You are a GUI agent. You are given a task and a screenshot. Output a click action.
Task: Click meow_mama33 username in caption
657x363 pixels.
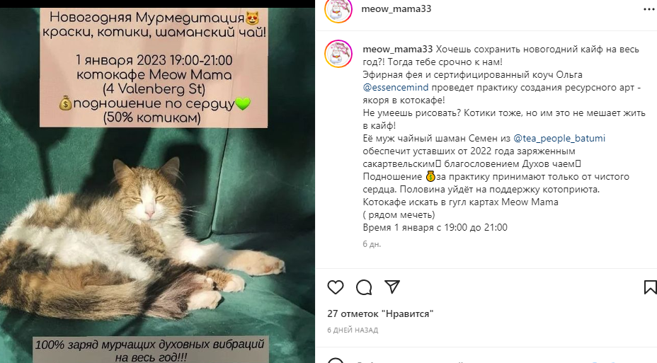coord(397,49)
